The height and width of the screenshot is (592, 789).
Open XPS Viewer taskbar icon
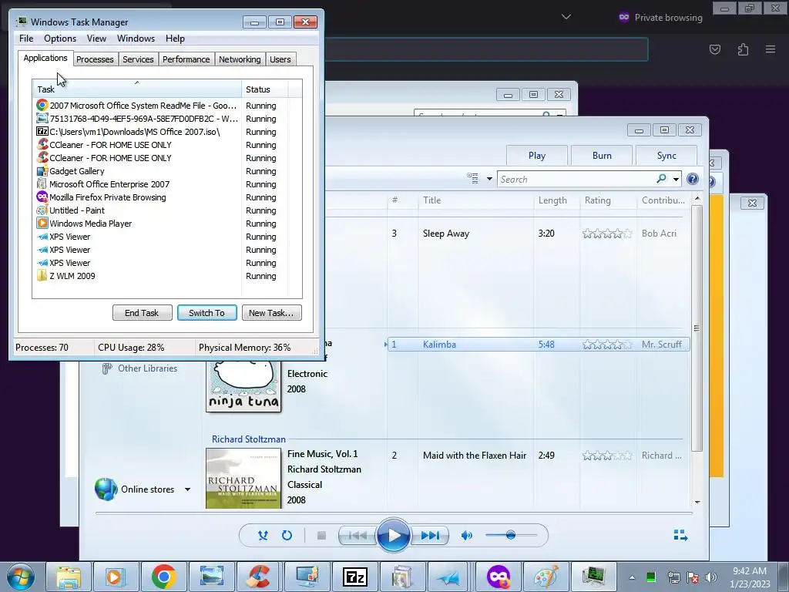(450, 577)
